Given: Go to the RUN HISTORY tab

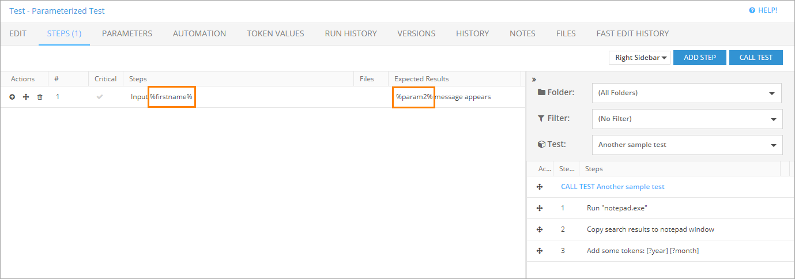Looking at the screenshot, I should pyautogui.click(x=351, y=33).
